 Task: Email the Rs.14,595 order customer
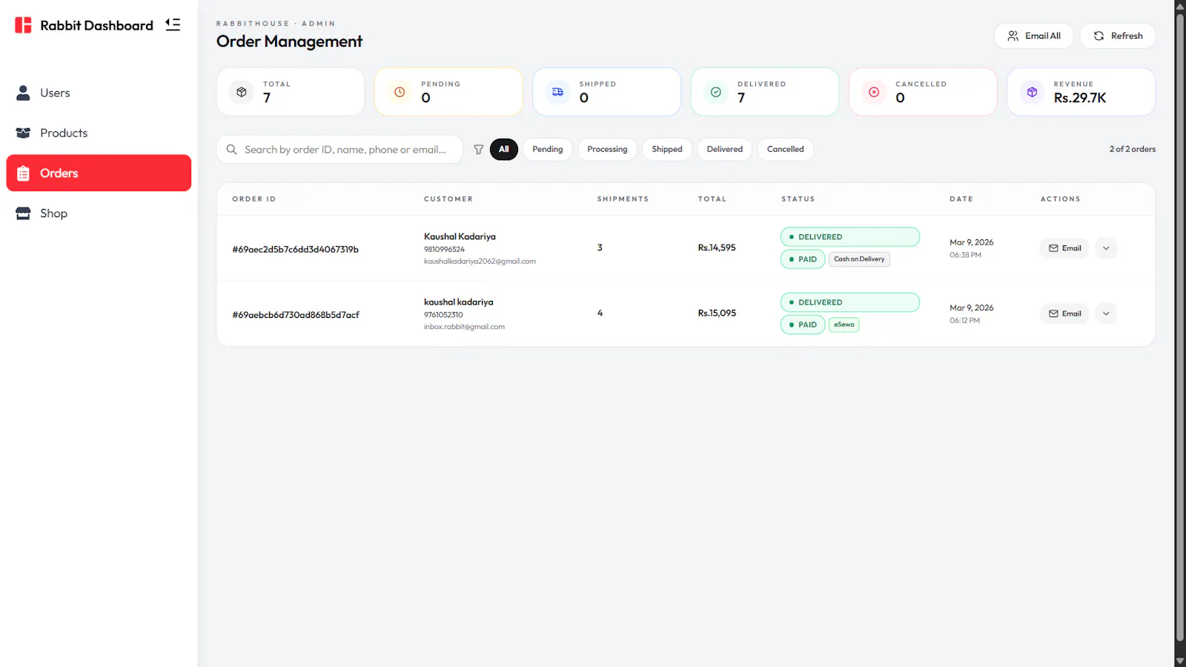(1064, 248)
